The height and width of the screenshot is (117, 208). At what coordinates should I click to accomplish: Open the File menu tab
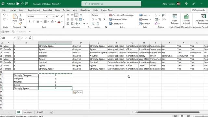pos(4,10)
